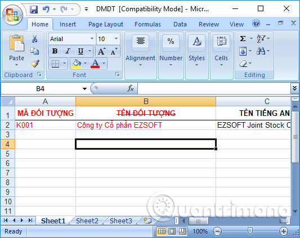
Task: Decrease font size with Shrink Font
Action: tap(114, 51)
